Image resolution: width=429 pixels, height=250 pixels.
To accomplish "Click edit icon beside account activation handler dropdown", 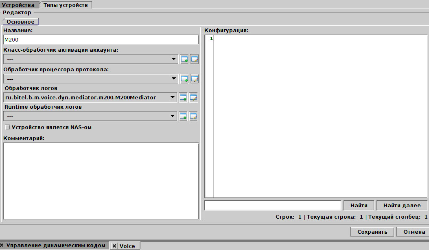I will click(194, 59).
